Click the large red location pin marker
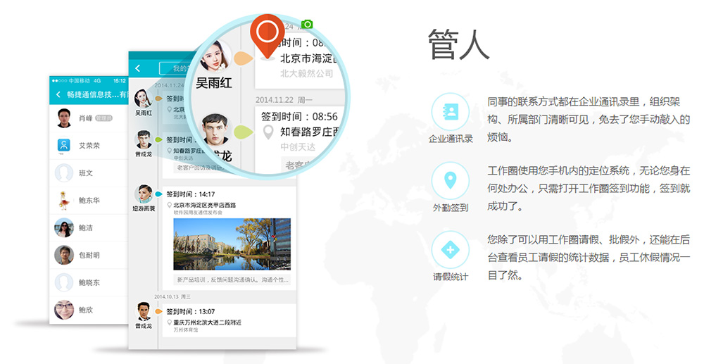This screenshot has height=364, width=704. click(268, 37)
